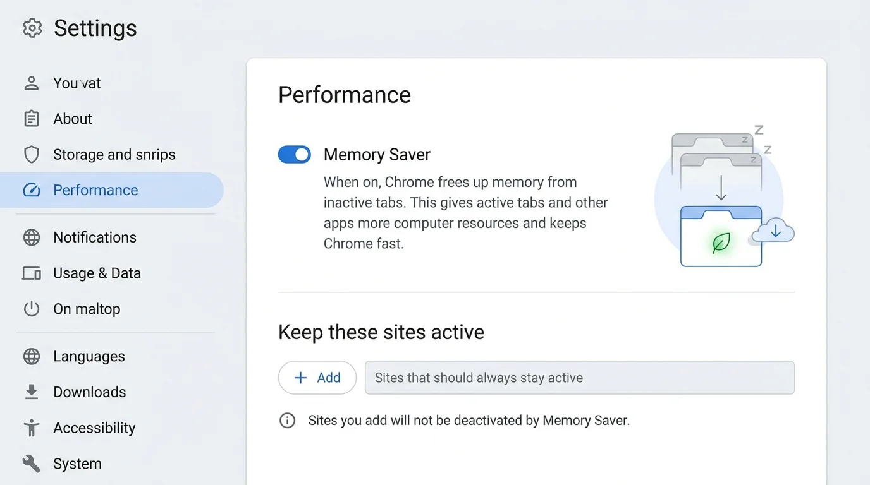Click 'Sites you add will not be deactivated' note
The height and width of the screenshot is (485, 870).
469,421
